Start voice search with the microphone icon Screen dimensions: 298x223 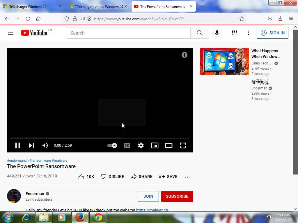217,33
